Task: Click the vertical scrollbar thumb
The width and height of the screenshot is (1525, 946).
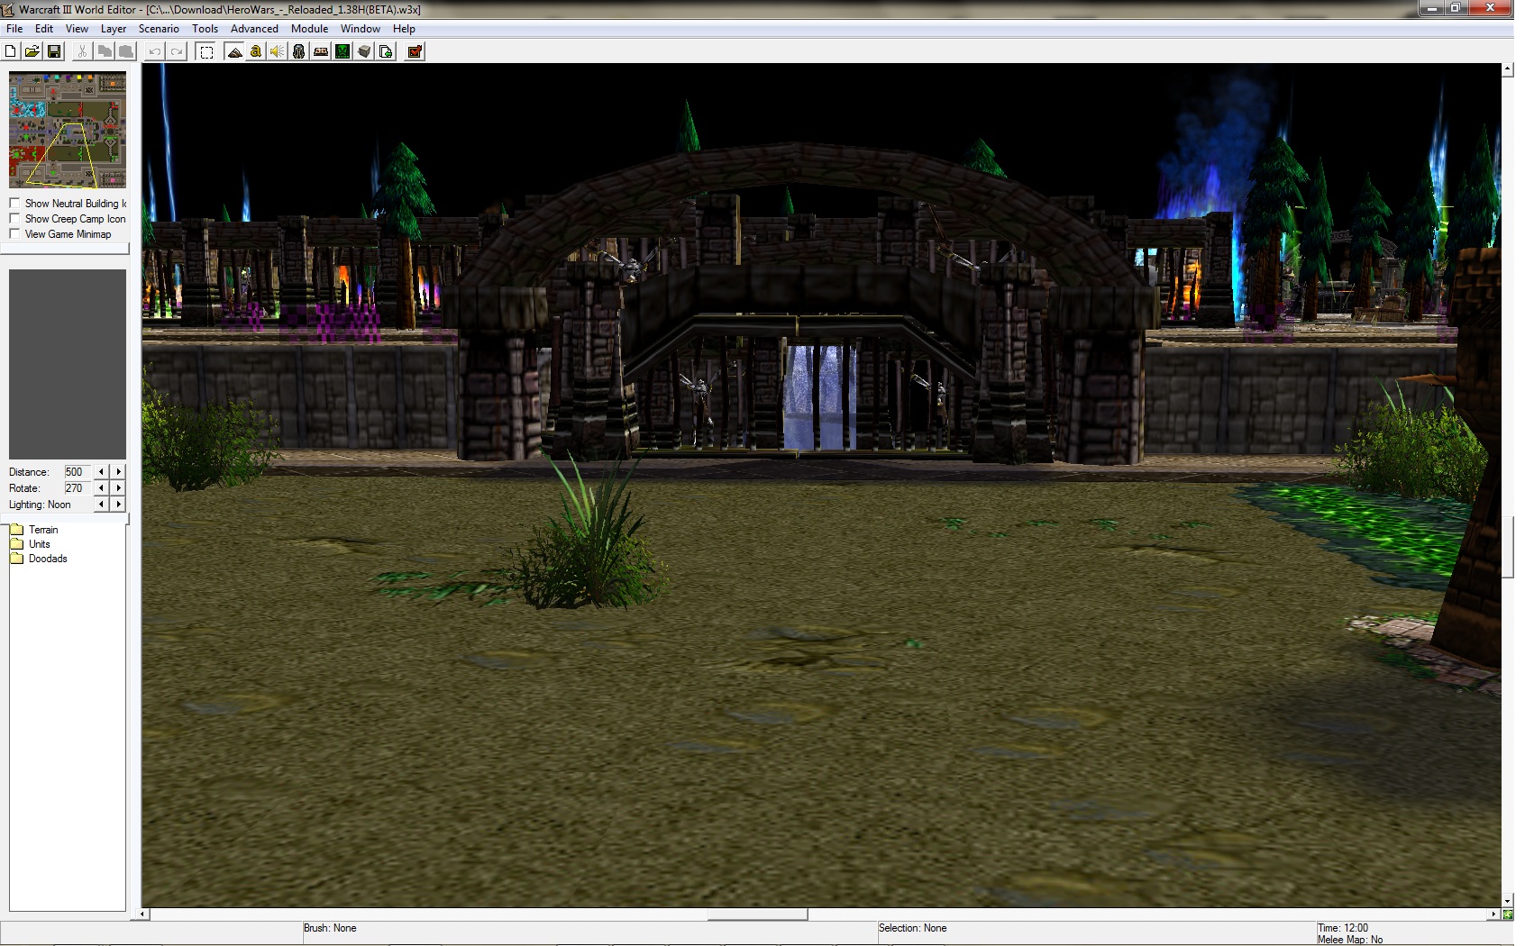Action: click(1507, 547)
